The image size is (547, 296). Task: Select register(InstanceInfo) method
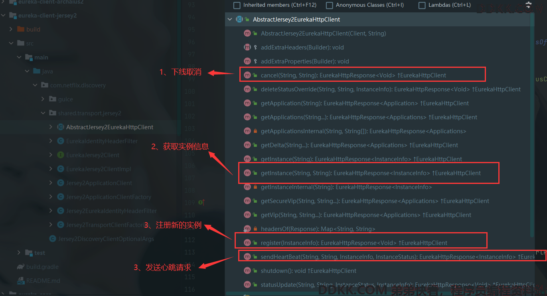(x=354, y=243)
